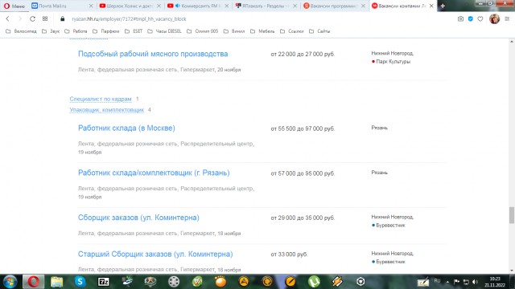This screenshot has height=289, width=515.
Task: Open the Винил bookmarks folder
Action: pos(234,31)
